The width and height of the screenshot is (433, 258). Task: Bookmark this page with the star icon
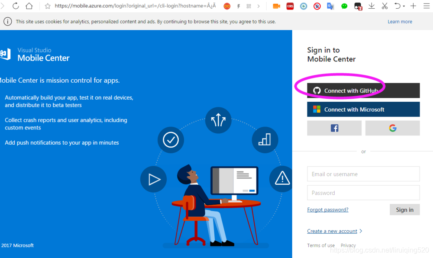(x=48, y=6)
